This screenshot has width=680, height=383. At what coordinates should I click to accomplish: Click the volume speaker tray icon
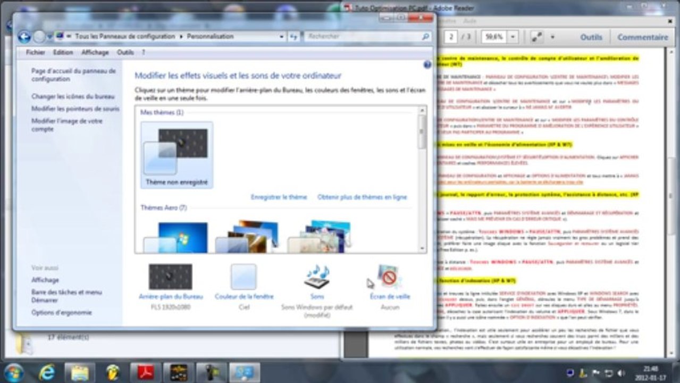tap(620, 372)
